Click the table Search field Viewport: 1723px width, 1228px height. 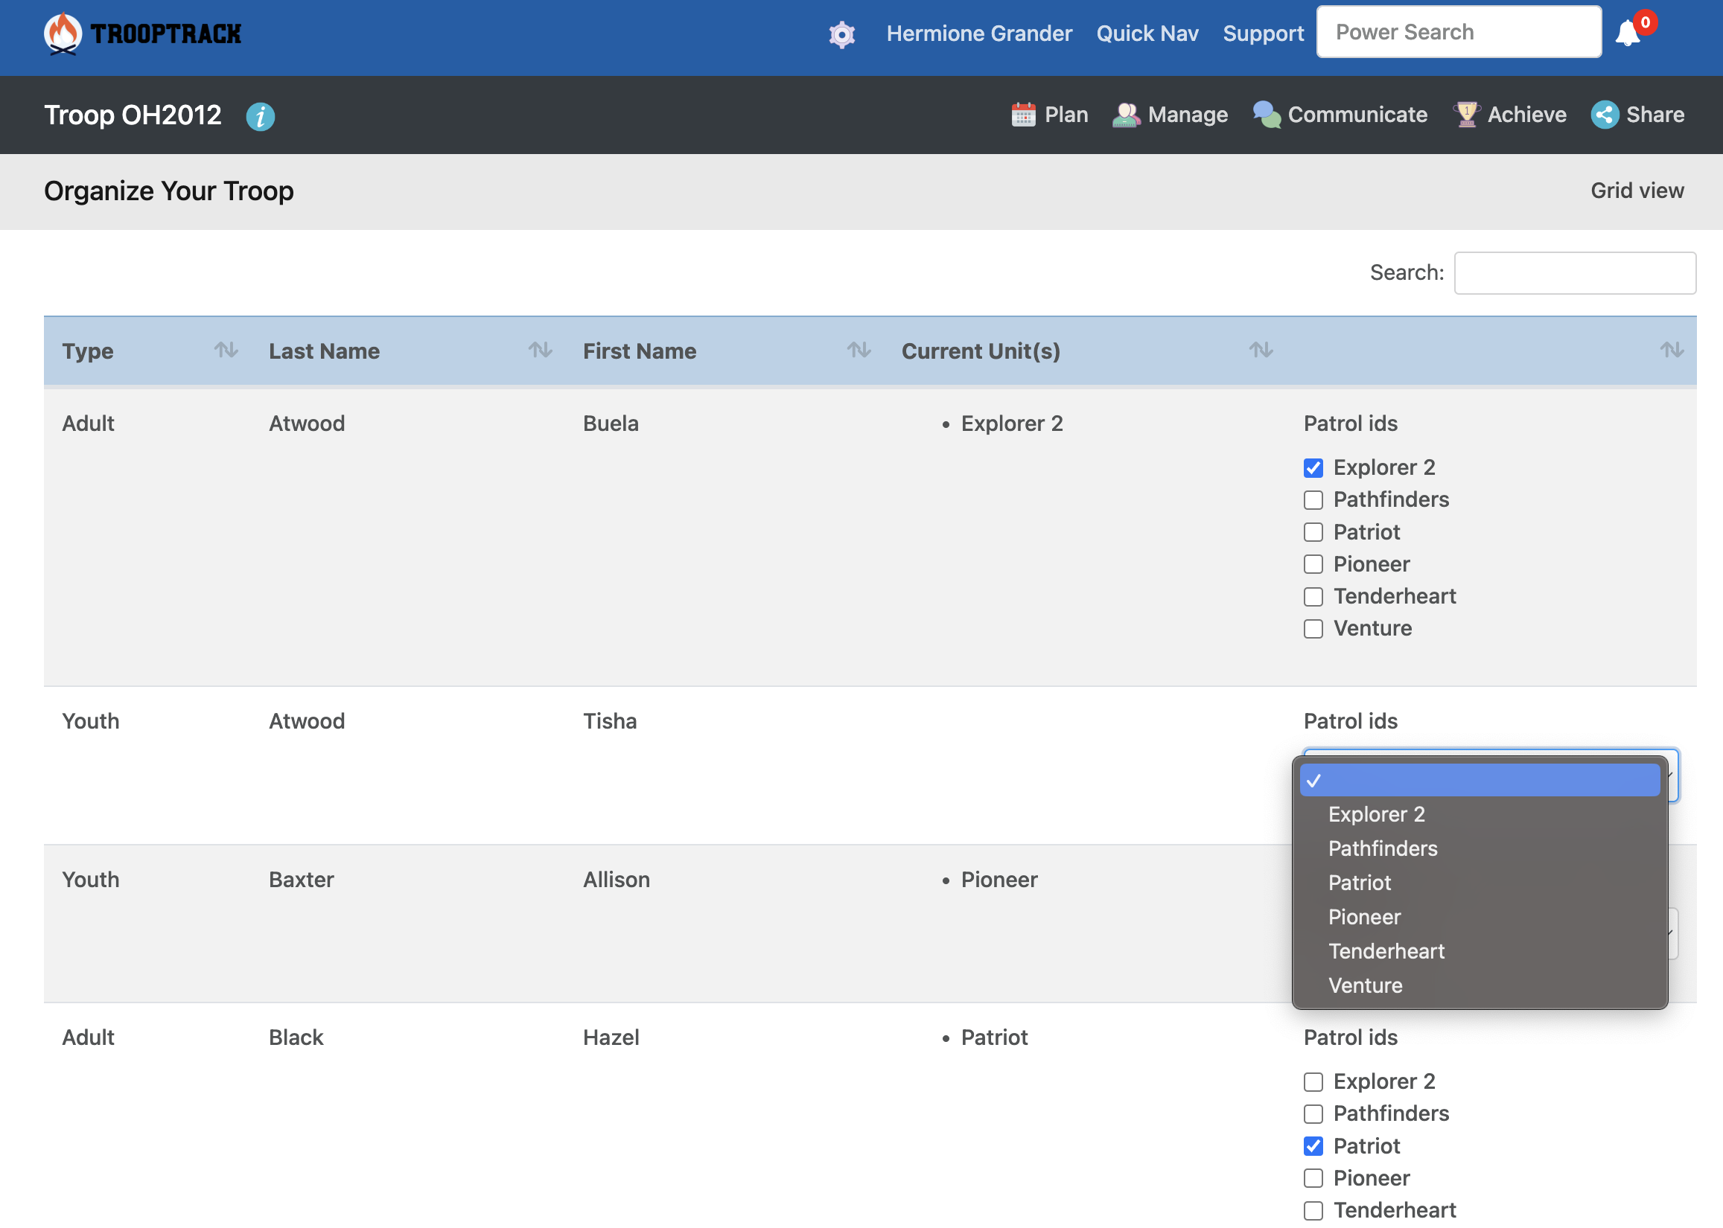click(1574, 273)
